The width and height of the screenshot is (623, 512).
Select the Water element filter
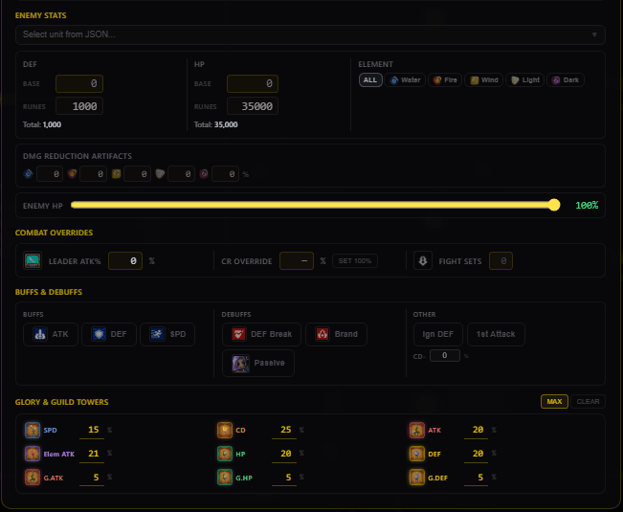point(405,79)
